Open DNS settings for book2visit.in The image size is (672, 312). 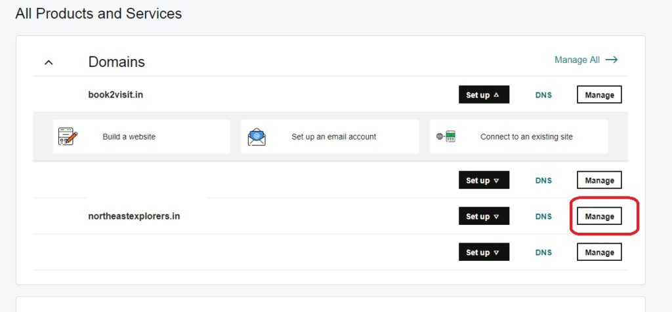click(543, 95)
